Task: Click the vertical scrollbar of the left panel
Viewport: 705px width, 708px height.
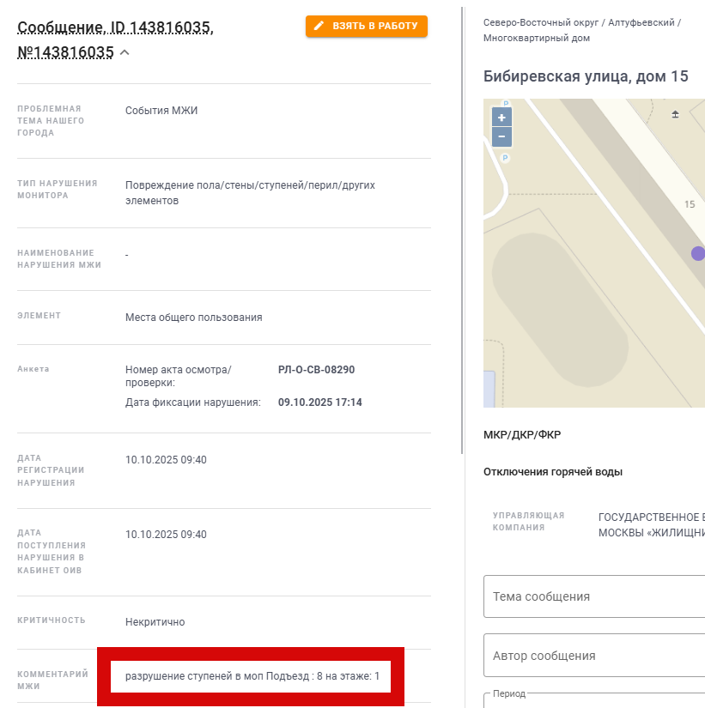Action: pos(462,230)
